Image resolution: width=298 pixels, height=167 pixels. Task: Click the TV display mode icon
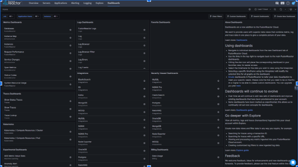click(x=291, y=9)
